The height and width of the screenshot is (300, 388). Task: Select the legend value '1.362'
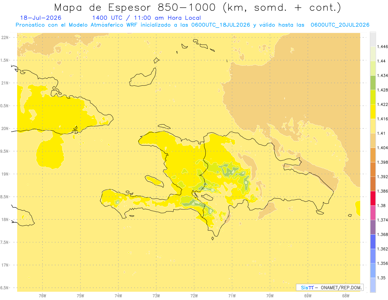click(382, 249)
